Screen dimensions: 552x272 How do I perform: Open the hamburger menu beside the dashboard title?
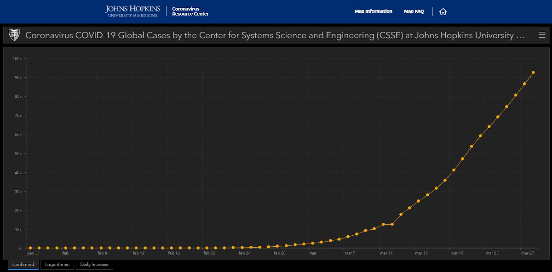click(542, 35)
